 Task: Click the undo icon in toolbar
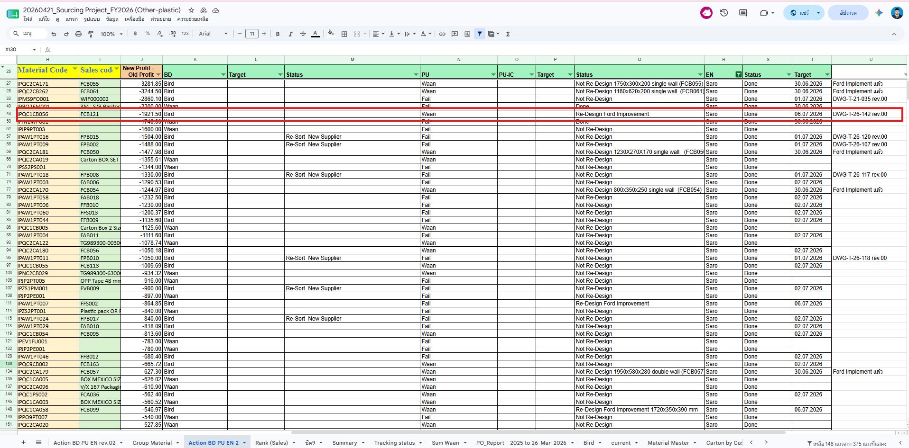click(54, 34)
